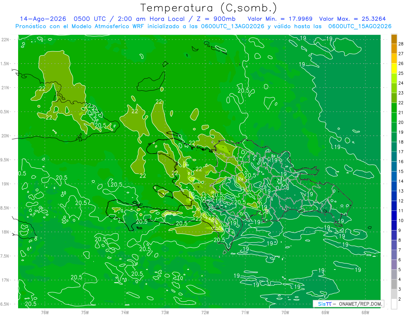This screenshot has height=317, width=410.
Task: Click "Valor Min. = 17.9969" text
Action: (x=280, y=19)
